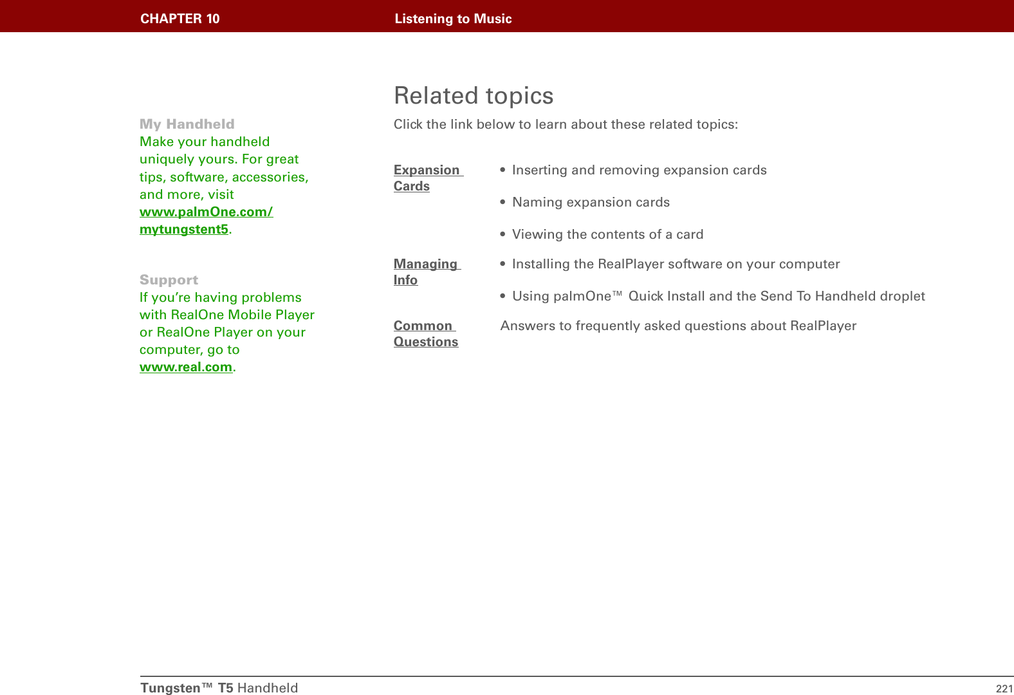Click the 'Tungsten T5 Handheld' footer text
The height and width of the screenshot is (695, 1014).
[219, 688]
